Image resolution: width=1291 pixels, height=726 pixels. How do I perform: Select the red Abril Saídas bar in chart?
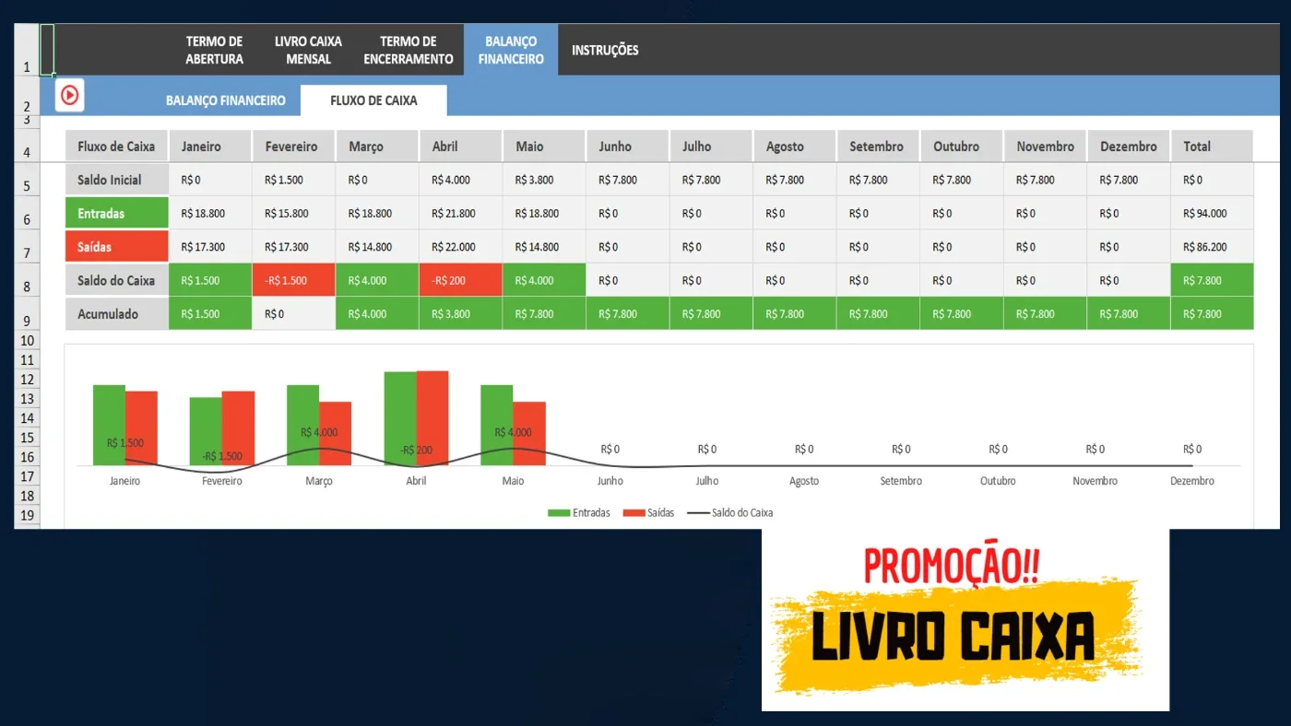tap(432, 418)
